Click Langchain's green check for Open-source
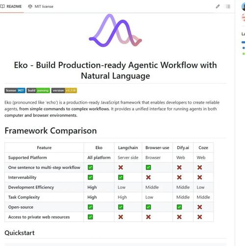245x246 pixels. (121, 207)
